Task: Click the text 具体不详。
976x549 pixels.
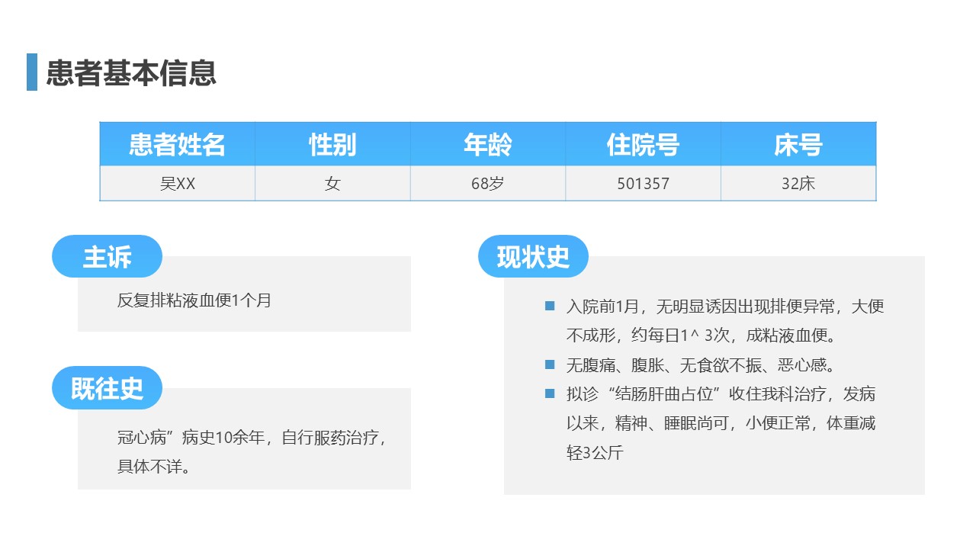Action: pos(155,467)
